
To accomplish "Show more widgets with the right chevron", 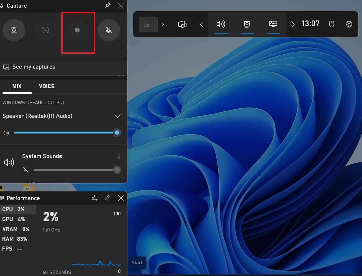I will [293, 25].
